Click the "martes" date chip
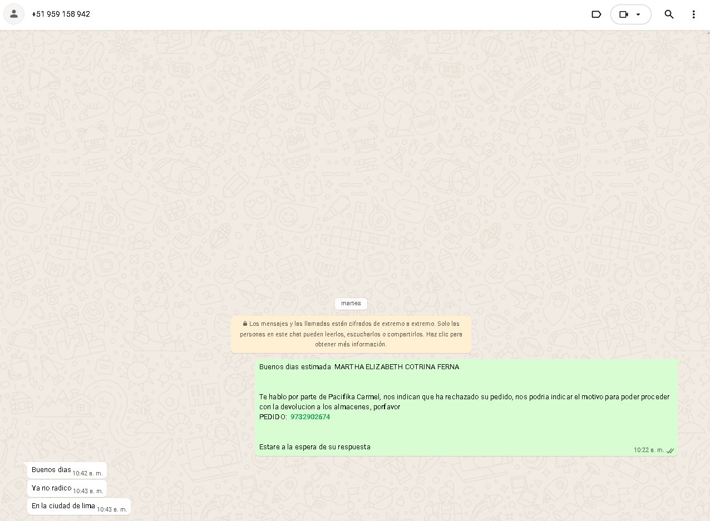 (x=351, y=304)
